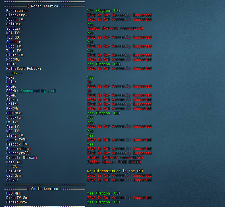Select the Crunchyroll label
This screenshot has width=225, height=207.
pyautogui.click(x=18, y=153)
